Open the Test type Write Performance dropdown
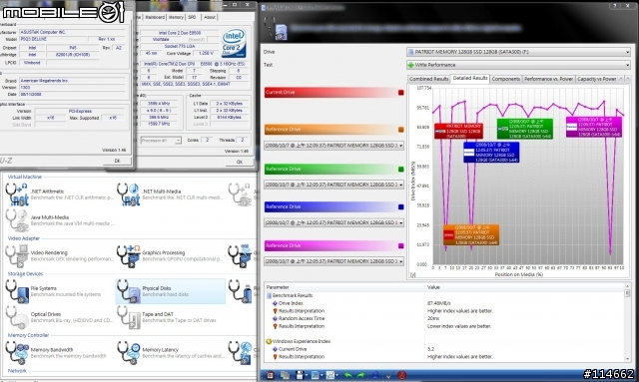Image resolution: width=639 pixels, height=382 pixels. coord(518,65)
